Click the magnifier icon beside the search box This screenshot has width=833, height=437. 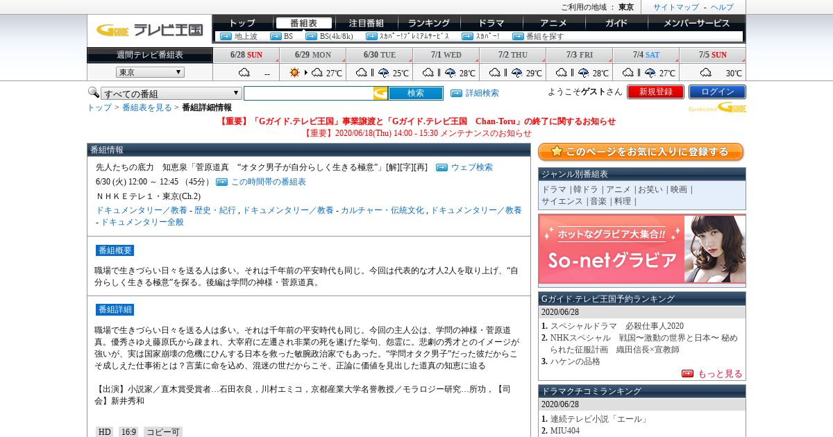(x=93, y=92)
